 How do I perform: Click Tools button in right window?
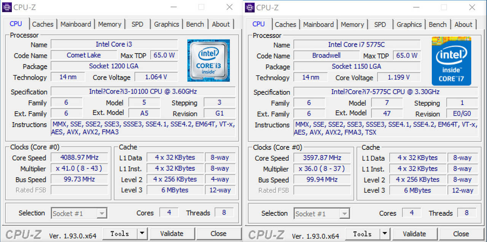363,234
